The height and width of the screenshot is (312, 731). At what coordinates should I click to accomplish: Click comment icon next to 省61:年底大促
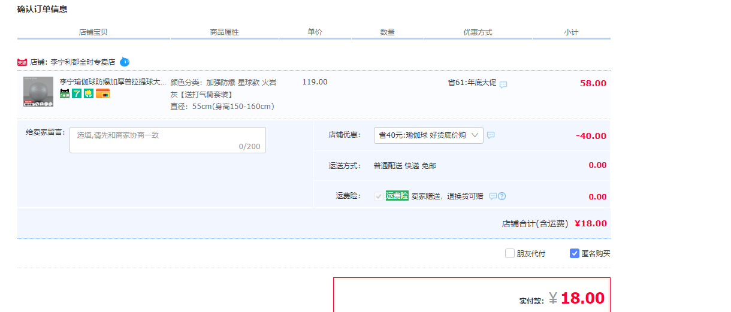(x=503, y=84)
